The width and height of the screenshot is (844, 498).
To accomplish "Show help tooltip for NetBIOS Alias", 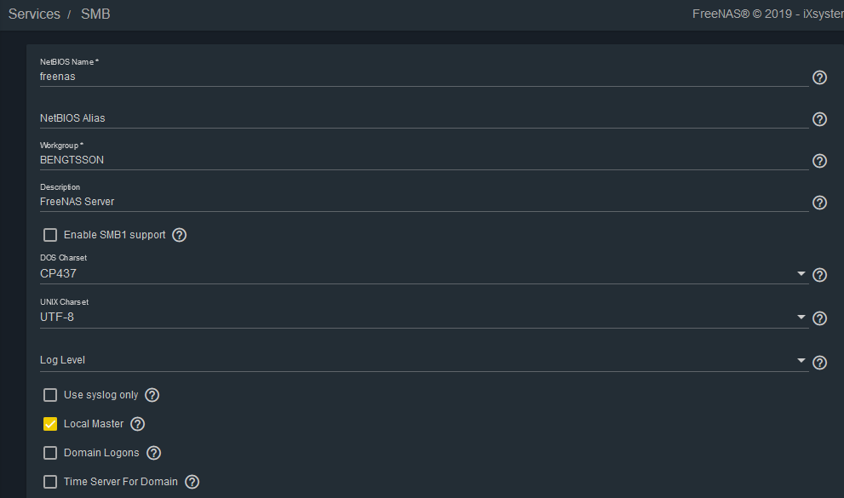I will (x=819, y=119).
